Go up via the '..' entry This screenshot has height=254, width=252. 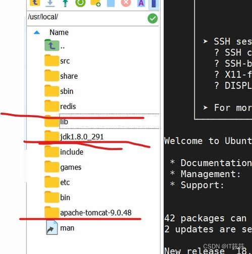[x=55, y=46]
